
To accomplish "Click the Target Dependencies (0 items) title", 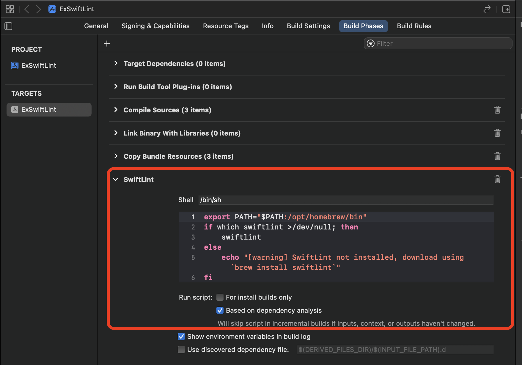I will [x=174, y=64].
